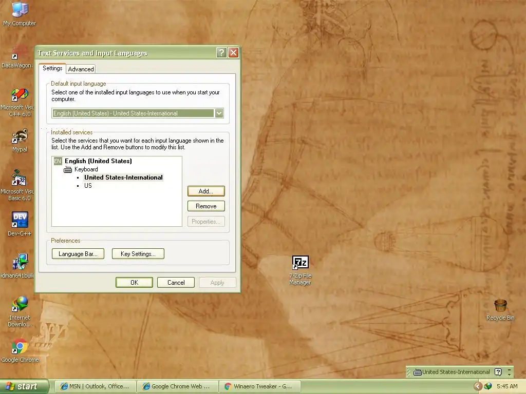The height and width of the screenshot is (394, 526).
Task: Select the Dev-C++ desktop icon
Action: tap(20, 224)
